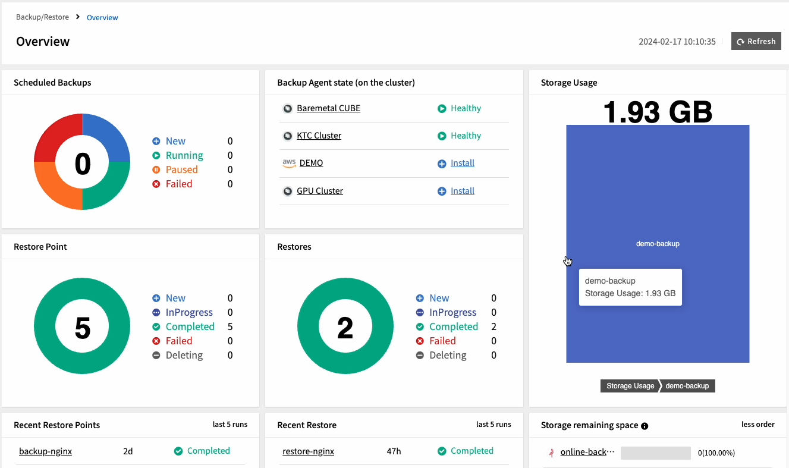Image resolution: width=789 pixels, height=468 pixels.
Task: Open the restore-nginx recent restore
Action: coord(308,451)
